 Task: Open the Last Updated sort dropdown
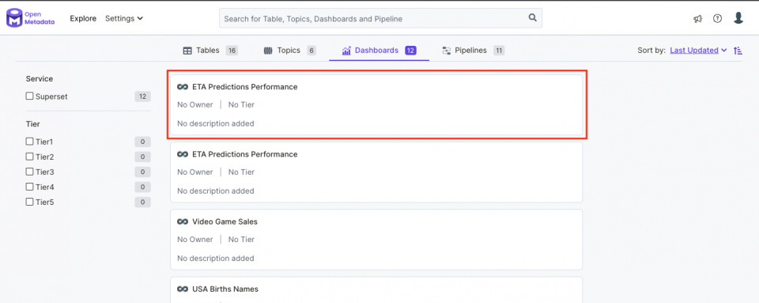tap(698, 51)
